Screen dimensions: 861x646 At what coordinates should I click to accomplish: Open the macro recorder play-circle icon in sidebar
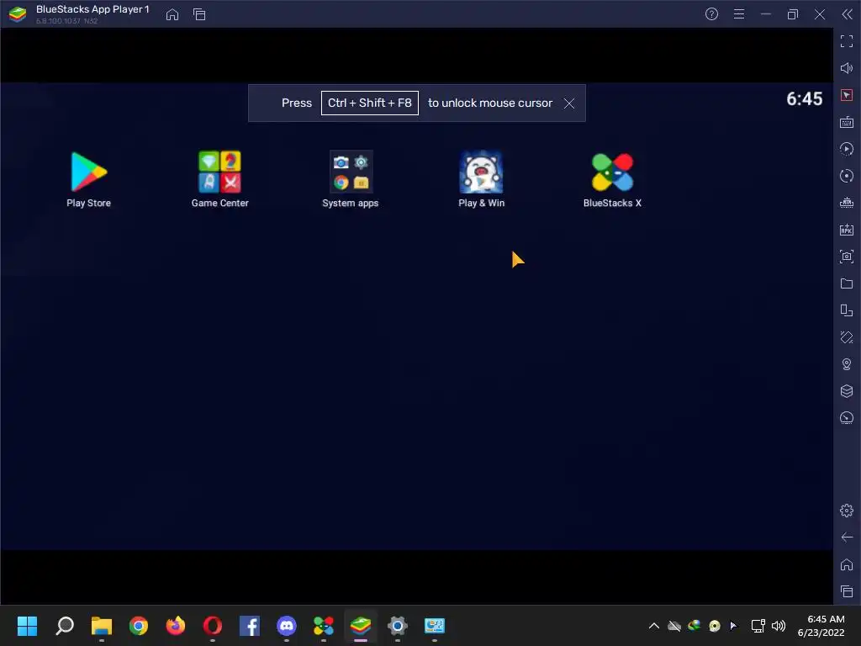(x=847, y=149)
